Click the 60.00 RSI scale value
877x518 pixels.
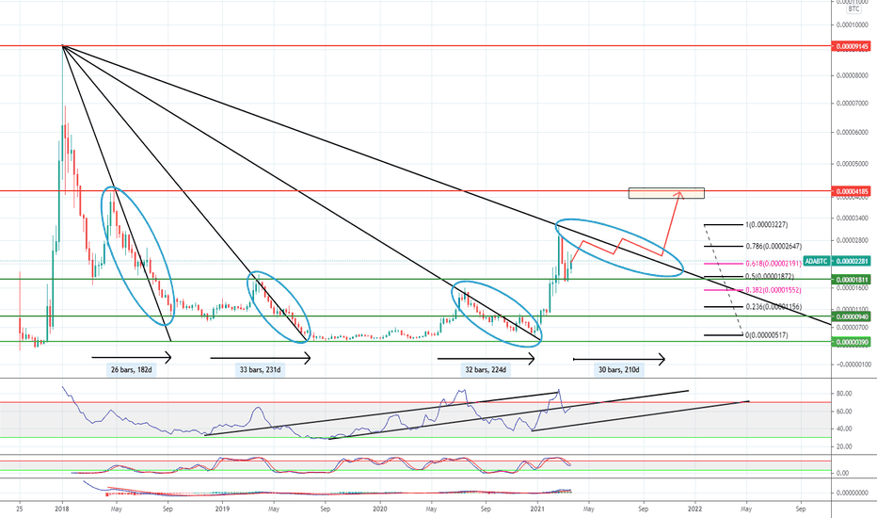point(844,412)
